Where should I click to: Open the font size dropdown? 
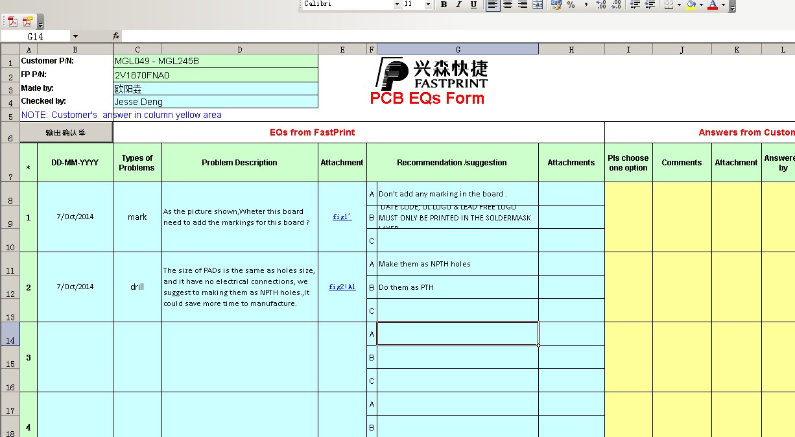[428, 5]
